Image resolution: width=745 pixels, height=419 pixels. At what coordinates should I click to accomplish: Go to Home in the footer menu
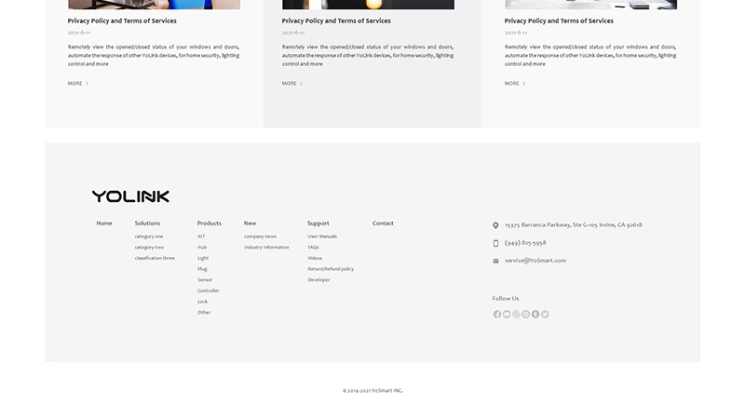coord(104,223)
